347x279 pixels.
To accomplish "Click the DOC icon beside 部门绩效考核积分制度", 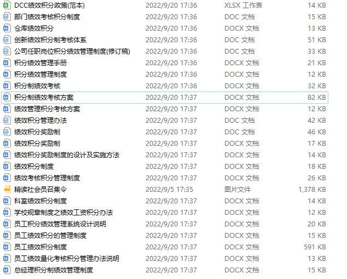I will (x=7, y=16).
